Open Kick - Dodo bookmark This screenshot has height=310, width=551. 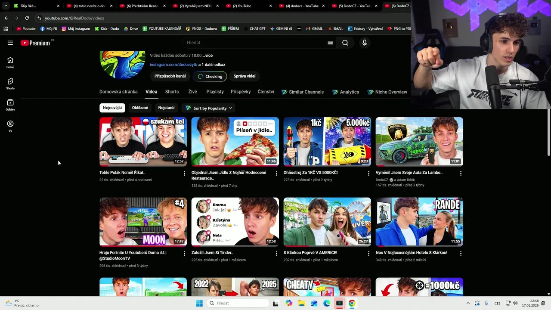pos(107,29)
